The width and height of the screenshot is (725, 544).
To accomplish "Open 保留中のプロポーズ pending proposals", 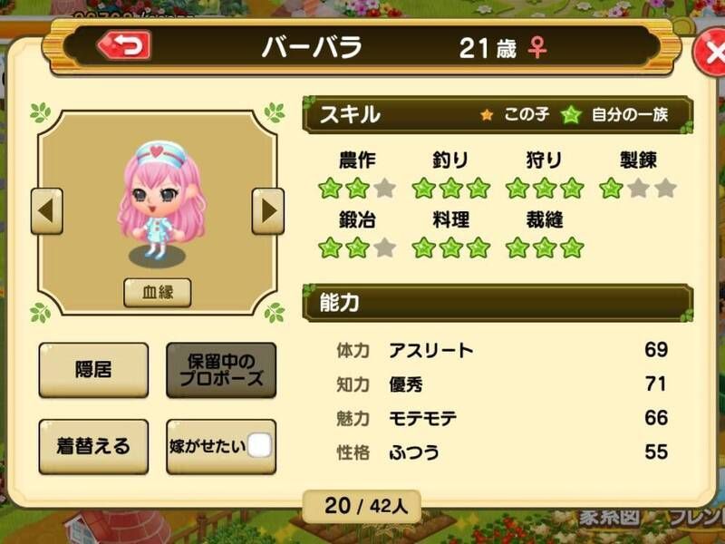I will (x=221, y=370).
